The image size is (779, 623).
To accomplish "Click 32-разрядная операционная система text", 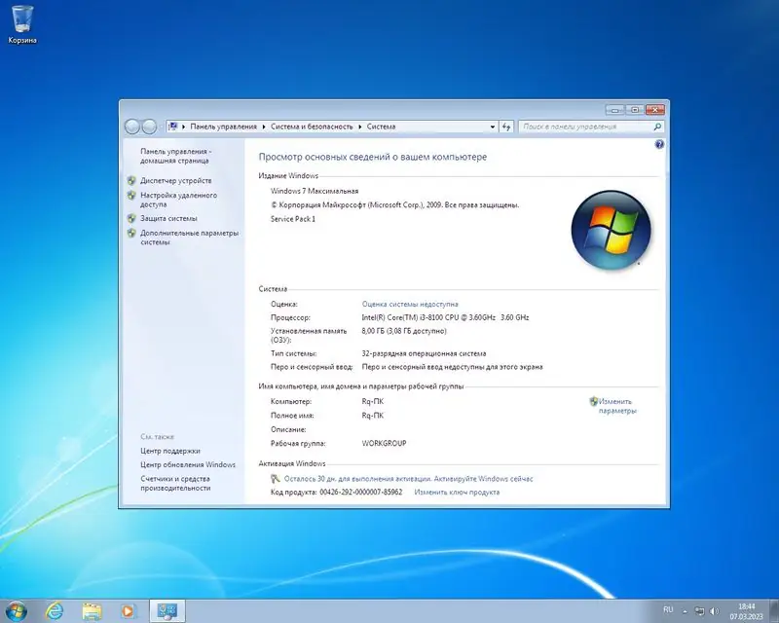I will pyautogui.click(x=424, y=353).
